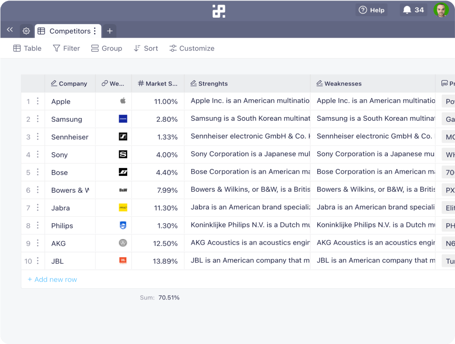Open Bose row options menu
Image resolution: width=455 pixels, height=344 pixels.
(38, 172)
